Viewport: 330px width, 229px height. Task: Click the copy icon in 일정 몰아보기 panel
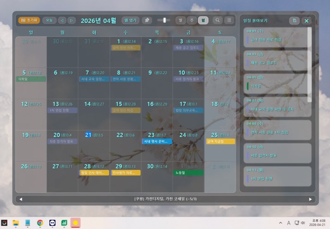coord(295,21)
